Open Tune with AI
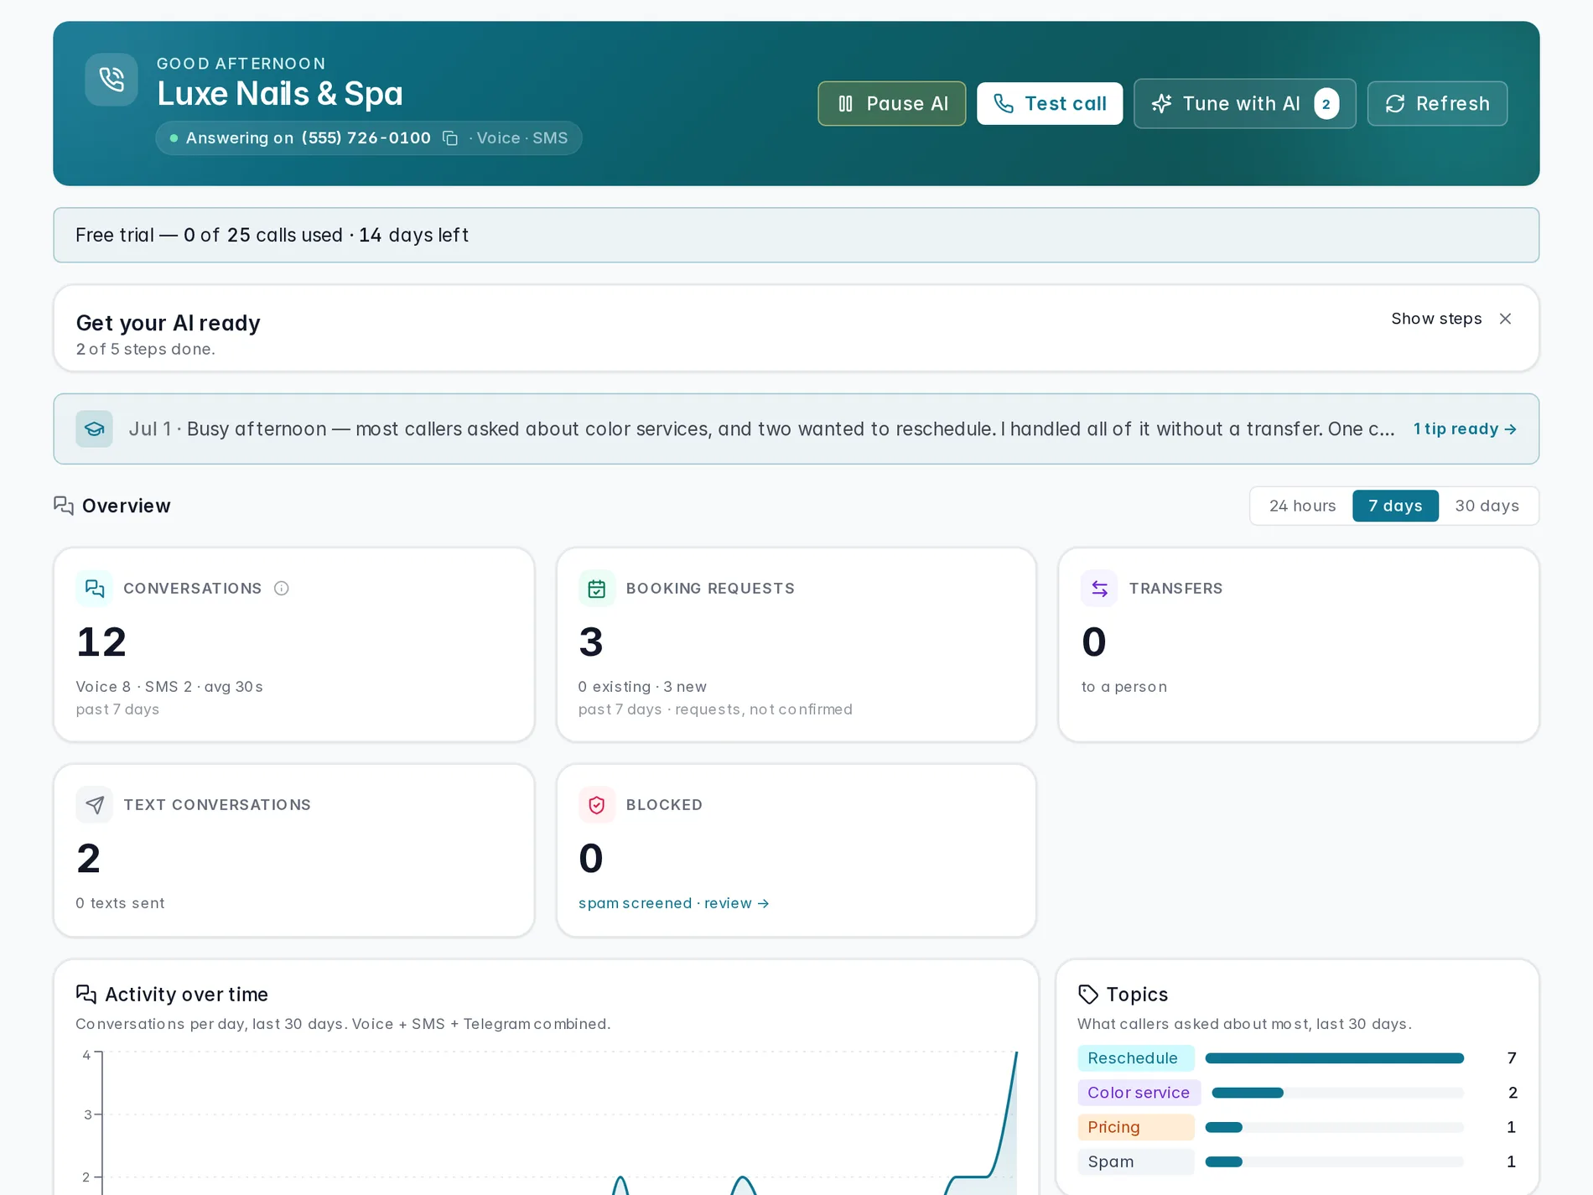This screenshot has width=1593, height=1195. pyautogui.click(x=1244, y=104)
